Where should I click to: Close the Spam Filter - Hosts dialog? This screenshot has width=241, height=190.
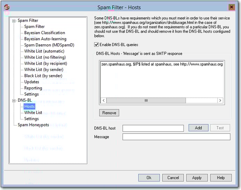[231, 7]
